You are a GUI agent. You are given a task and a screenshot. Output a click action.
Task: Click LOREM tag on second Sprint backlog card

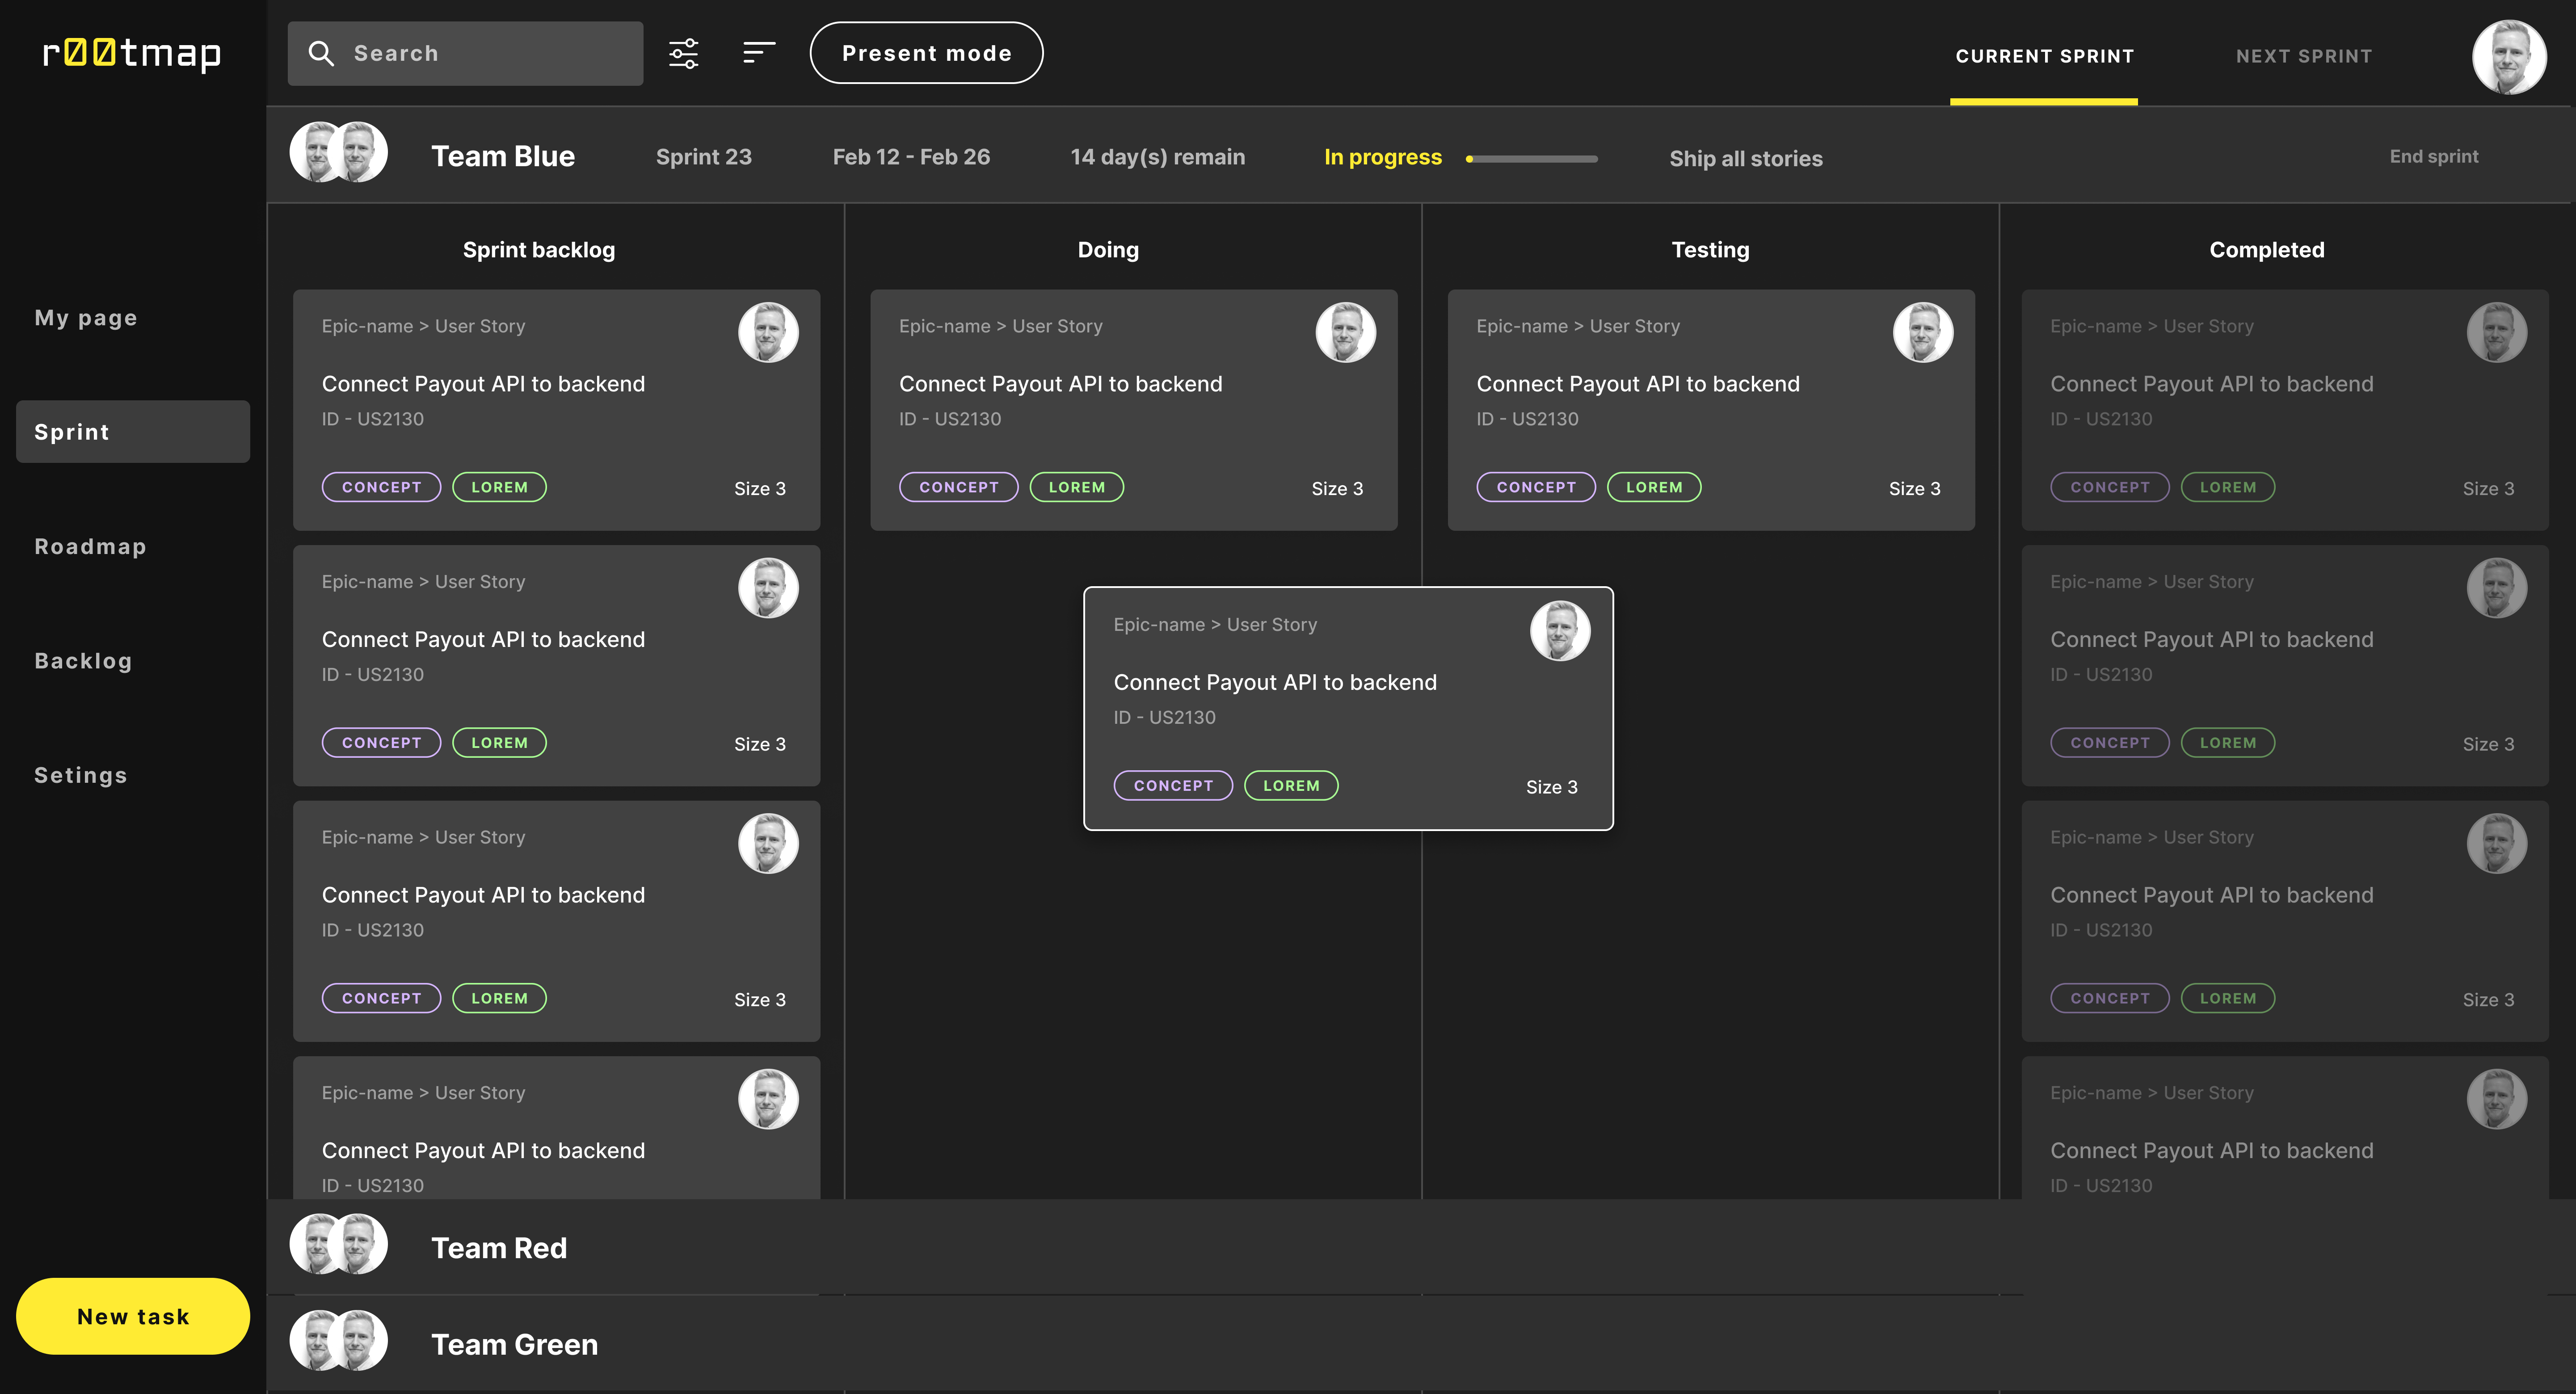coord(499,743)
